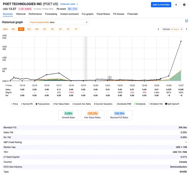The image size is (190, 176).
Task: Click the FG score 31 / 100 badge
Action: (x=72, y=9)
